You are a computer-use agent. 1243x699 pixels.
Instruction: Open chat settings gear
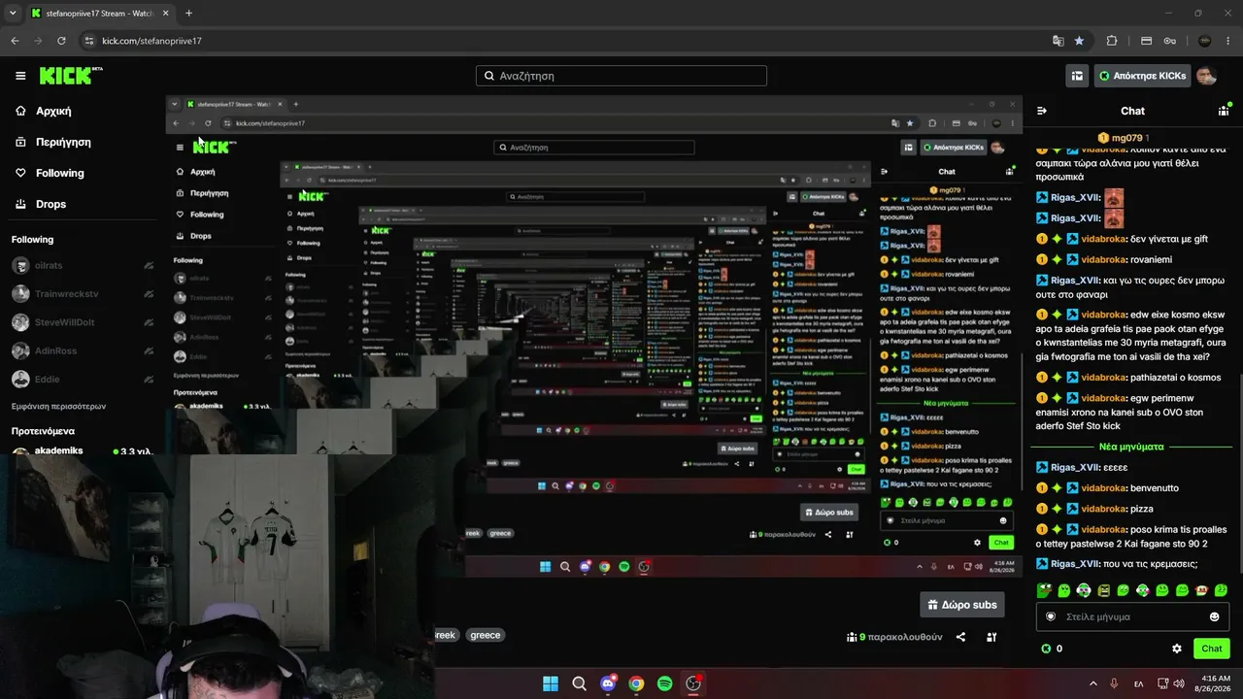coord(1177,649)
